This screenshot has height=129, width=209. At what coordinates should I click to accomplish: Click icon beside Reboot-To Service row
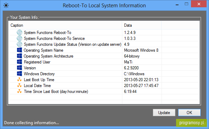pos(19,38)
